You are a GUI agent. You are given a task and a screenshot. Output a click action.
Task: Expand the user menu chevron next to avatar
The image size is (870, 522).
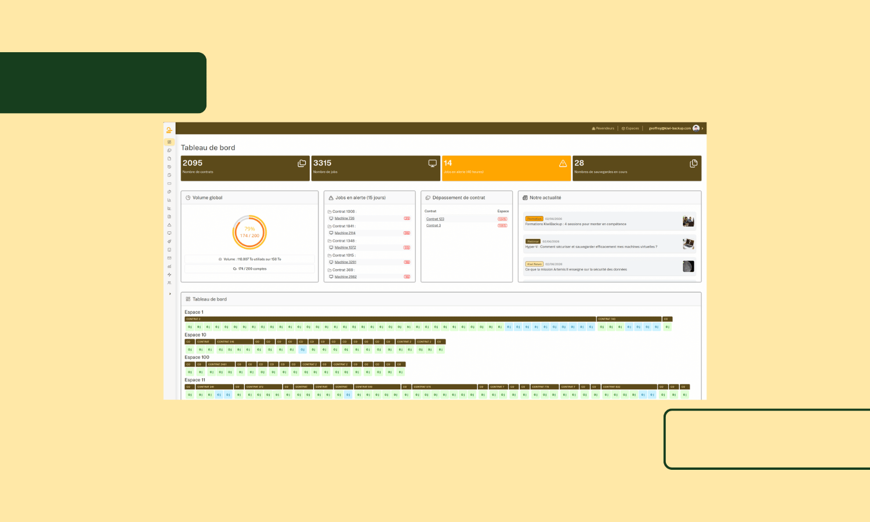pyautogui.click(x=702, y=128)
